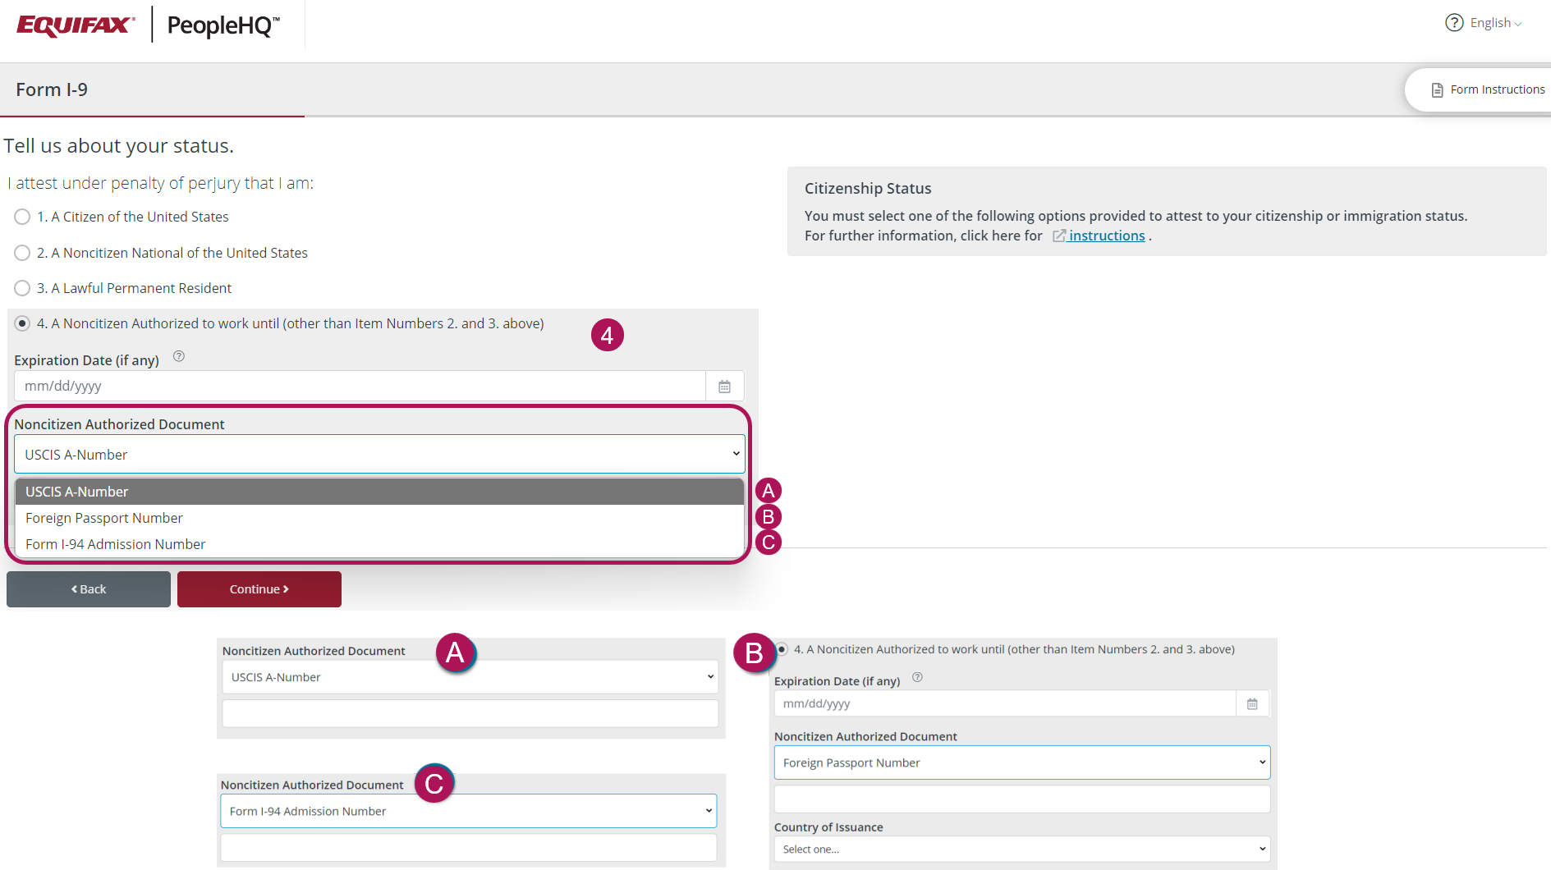This screenshot has width=1551, height=870.
Task: Click the mm/dd/yyyy expiration date field
Action: [x=361, y=386]
